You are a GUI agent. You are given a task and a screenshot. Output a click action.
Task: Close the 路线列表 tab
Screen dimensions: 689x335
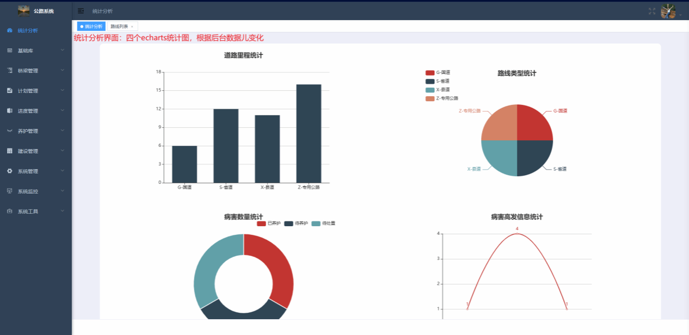click(132, 27)
